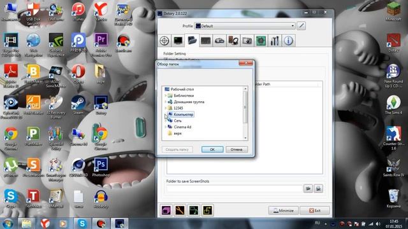
Task: Click the Skype icon in the taskbar
Action: pos(82,223)
